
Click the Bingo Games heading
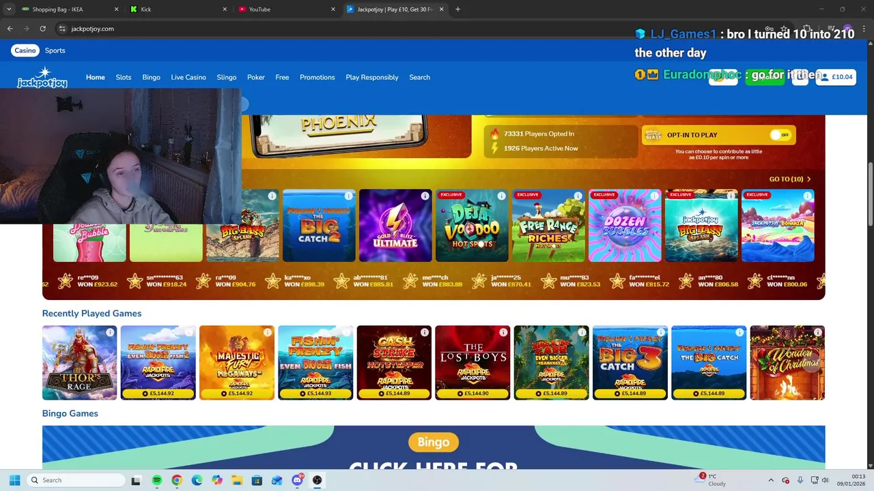click(x=70, y=413)
